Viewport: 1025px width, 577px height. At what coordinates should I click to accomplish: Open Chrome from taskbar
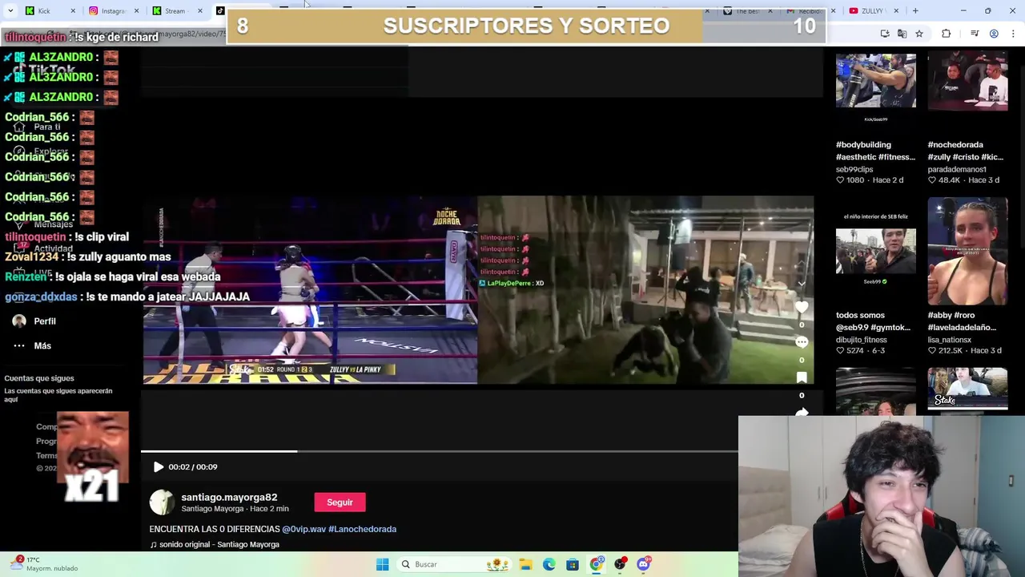click(x=597, y=564)
